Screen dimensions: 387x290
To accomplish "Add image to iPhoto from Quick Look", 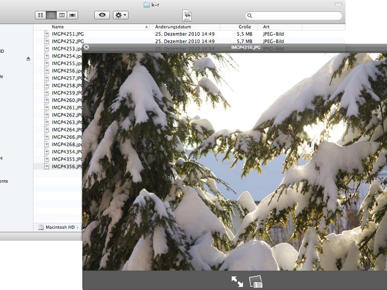I will (256, 282).
